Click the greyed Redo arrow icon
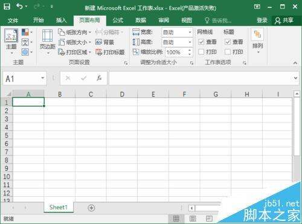Image resolution: width=302 pixels, height=224 pixels. [37, 7]
